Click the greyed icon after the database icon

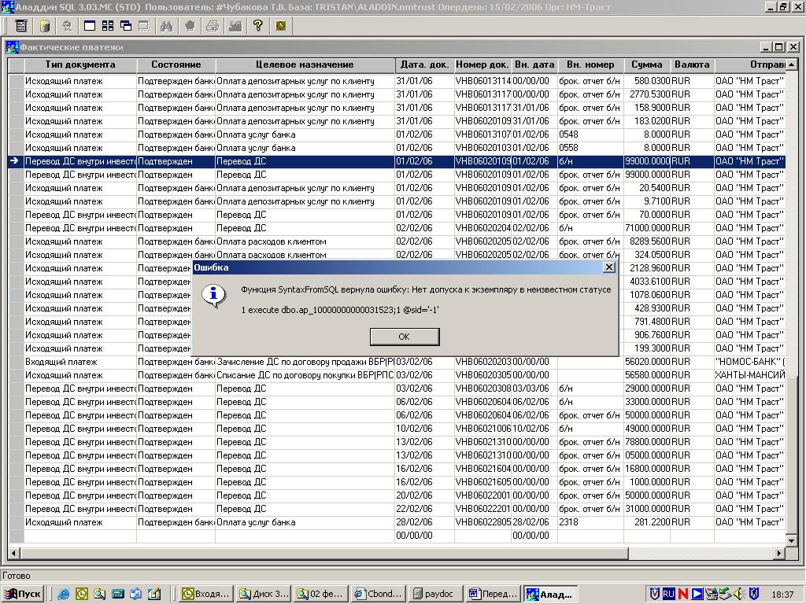[x=67, y=26]
